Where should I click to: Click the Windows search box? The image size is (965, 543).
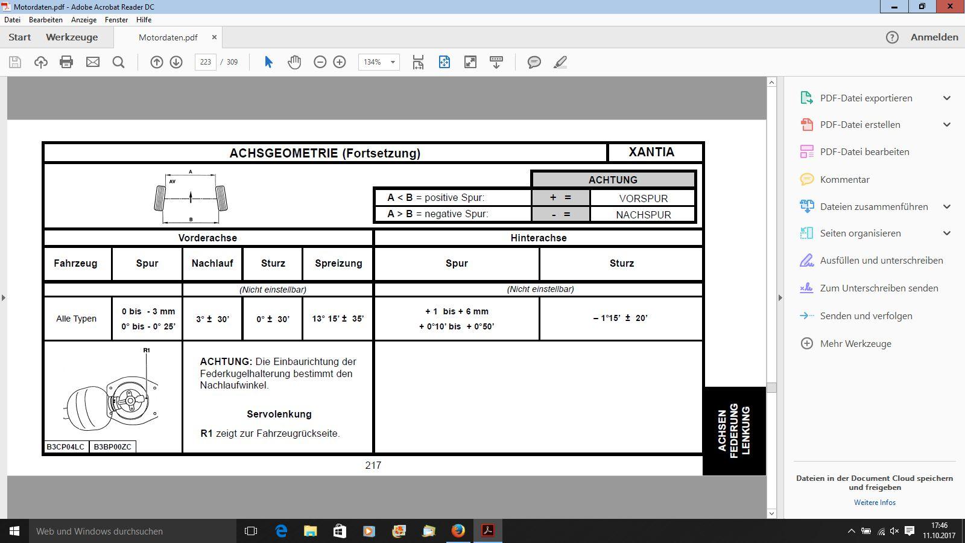pyautogui.click(x=133, y=531)
